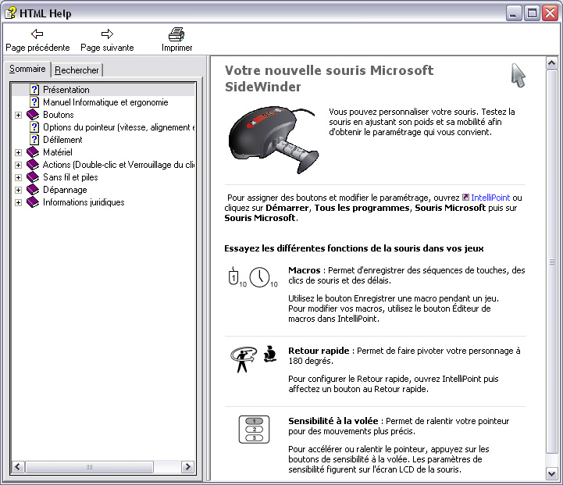Click the horizontal scrollbar thumb in tree pane

point(89,467)
